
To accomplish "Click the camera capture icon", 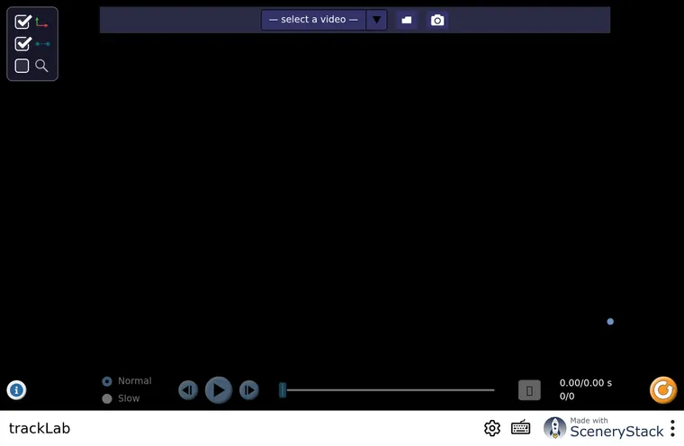I will pos(437,20).
